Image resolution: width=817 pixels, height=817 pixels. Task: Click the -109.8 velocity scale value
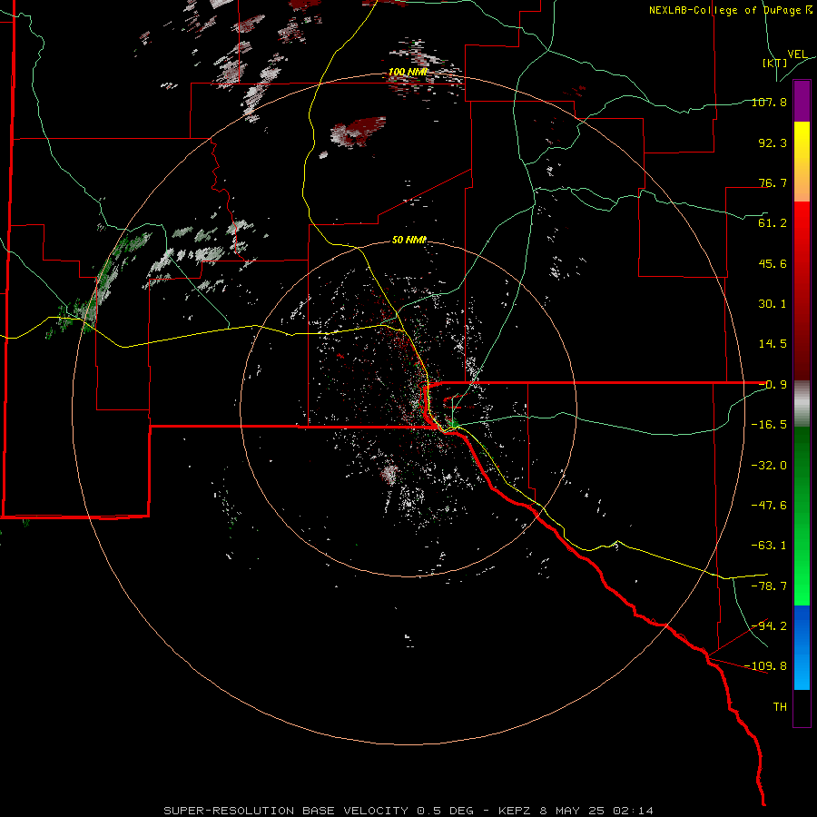[x=766, y=666]
